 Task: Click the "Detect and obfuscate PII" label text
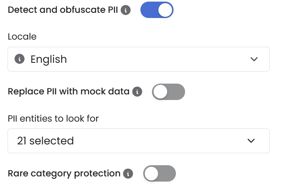click(x=63, y=10)
